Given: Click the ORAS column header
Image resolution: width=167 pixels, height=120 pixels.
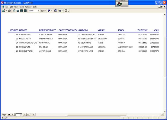Looking at the screenshot, I should (101, 30).
